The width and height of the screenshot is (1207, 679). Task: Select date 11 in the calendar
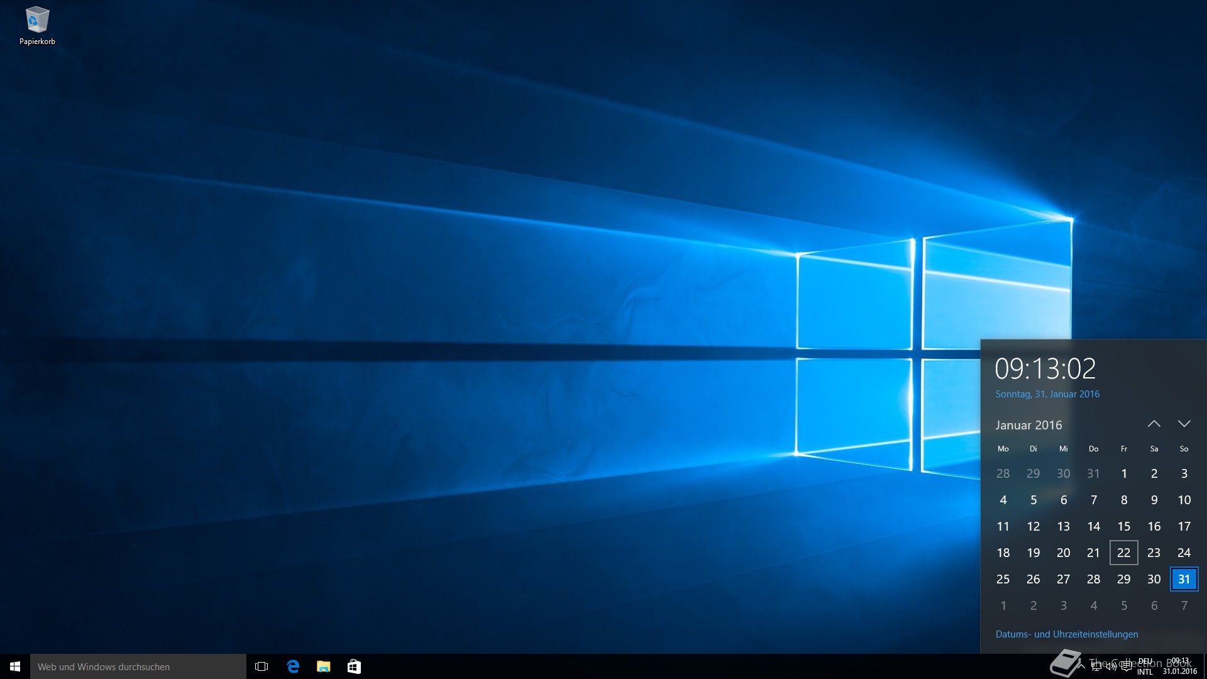(x=1003, y=526)
